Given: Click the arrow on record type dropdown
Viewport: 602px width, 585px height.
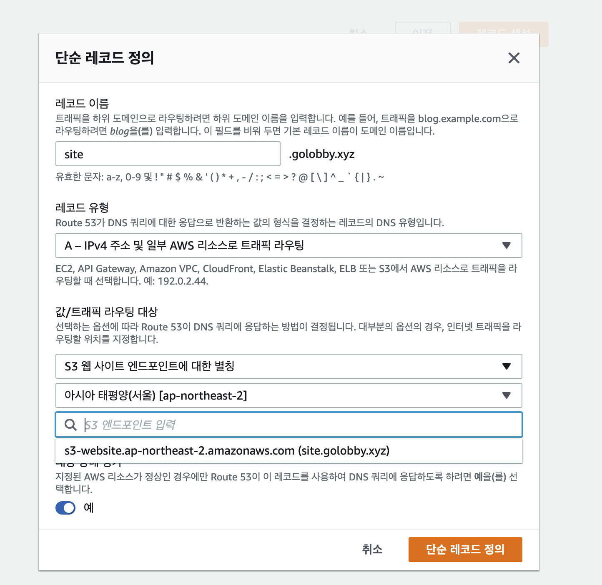Looking at the screenshot, I should point(507,245).
